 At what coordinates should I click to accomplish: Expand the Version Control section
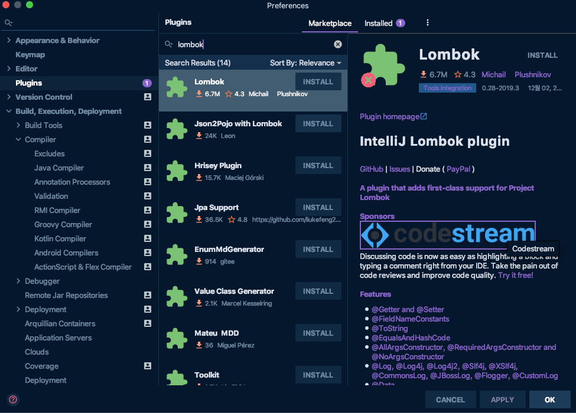8,96
